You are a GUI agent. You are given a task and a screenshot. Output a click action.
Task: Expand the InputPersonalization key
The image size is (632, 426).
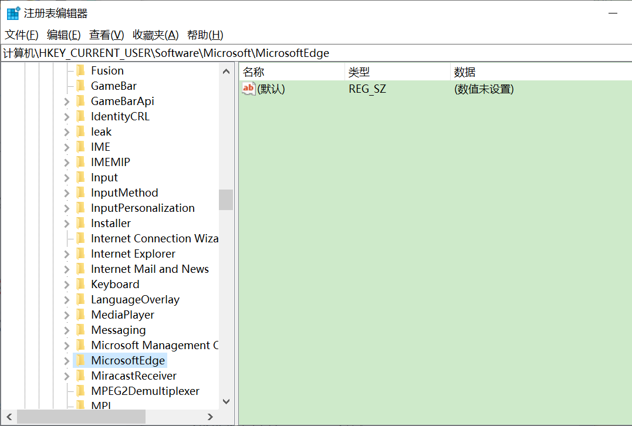[67, 208]
